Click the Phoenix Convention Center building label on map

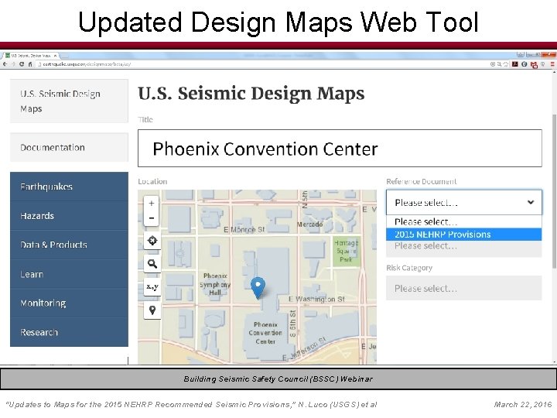click(x=265, y=333)
